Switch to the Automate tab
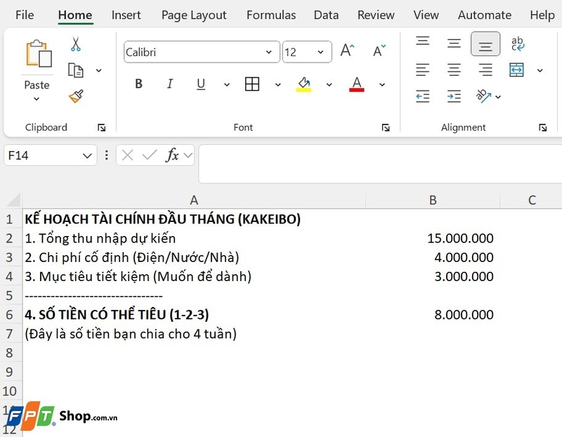Image resolution: width=562 pixels, height=437 pixels. coord(485,15)
